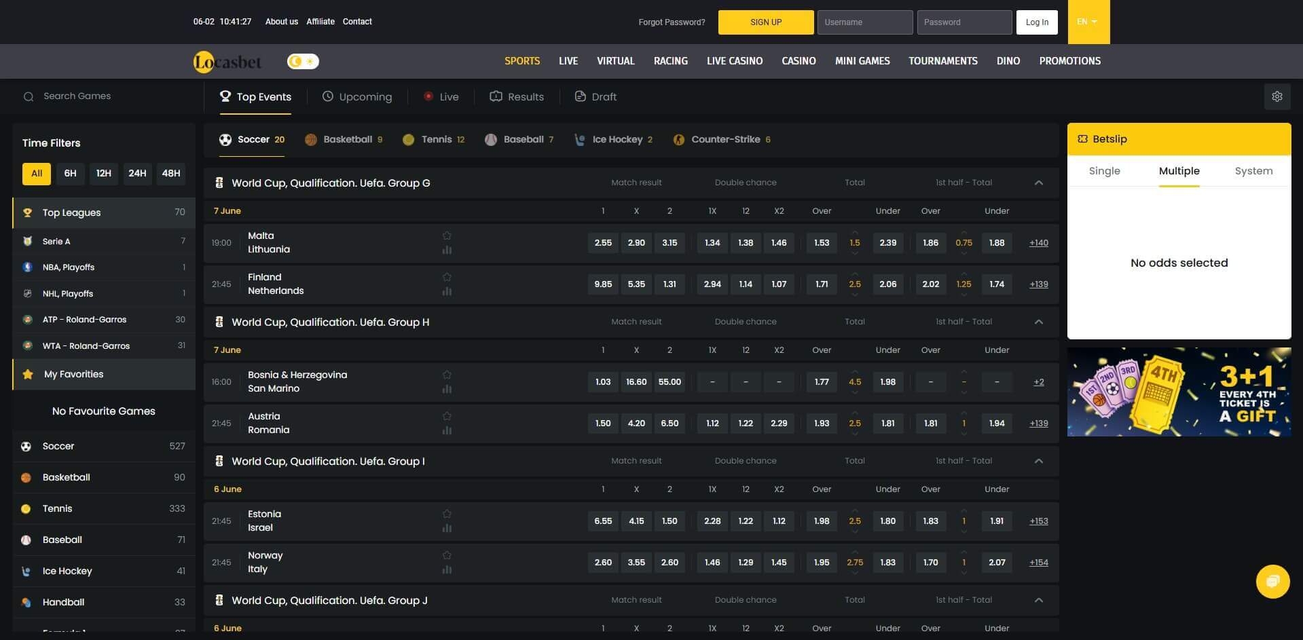Open settings gear icon near betslip
The image size is (1303, 640).
pyautogui.click(x=1277, y=96)
